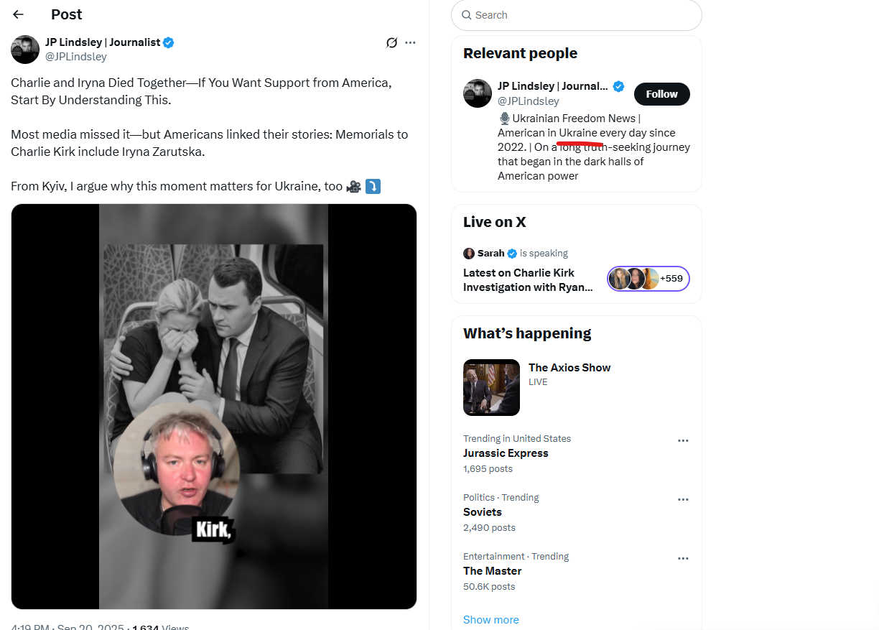Open the Latest on Charlie Kirk Investigation space
The image size is (879, 630).
(x=529, y=279)
